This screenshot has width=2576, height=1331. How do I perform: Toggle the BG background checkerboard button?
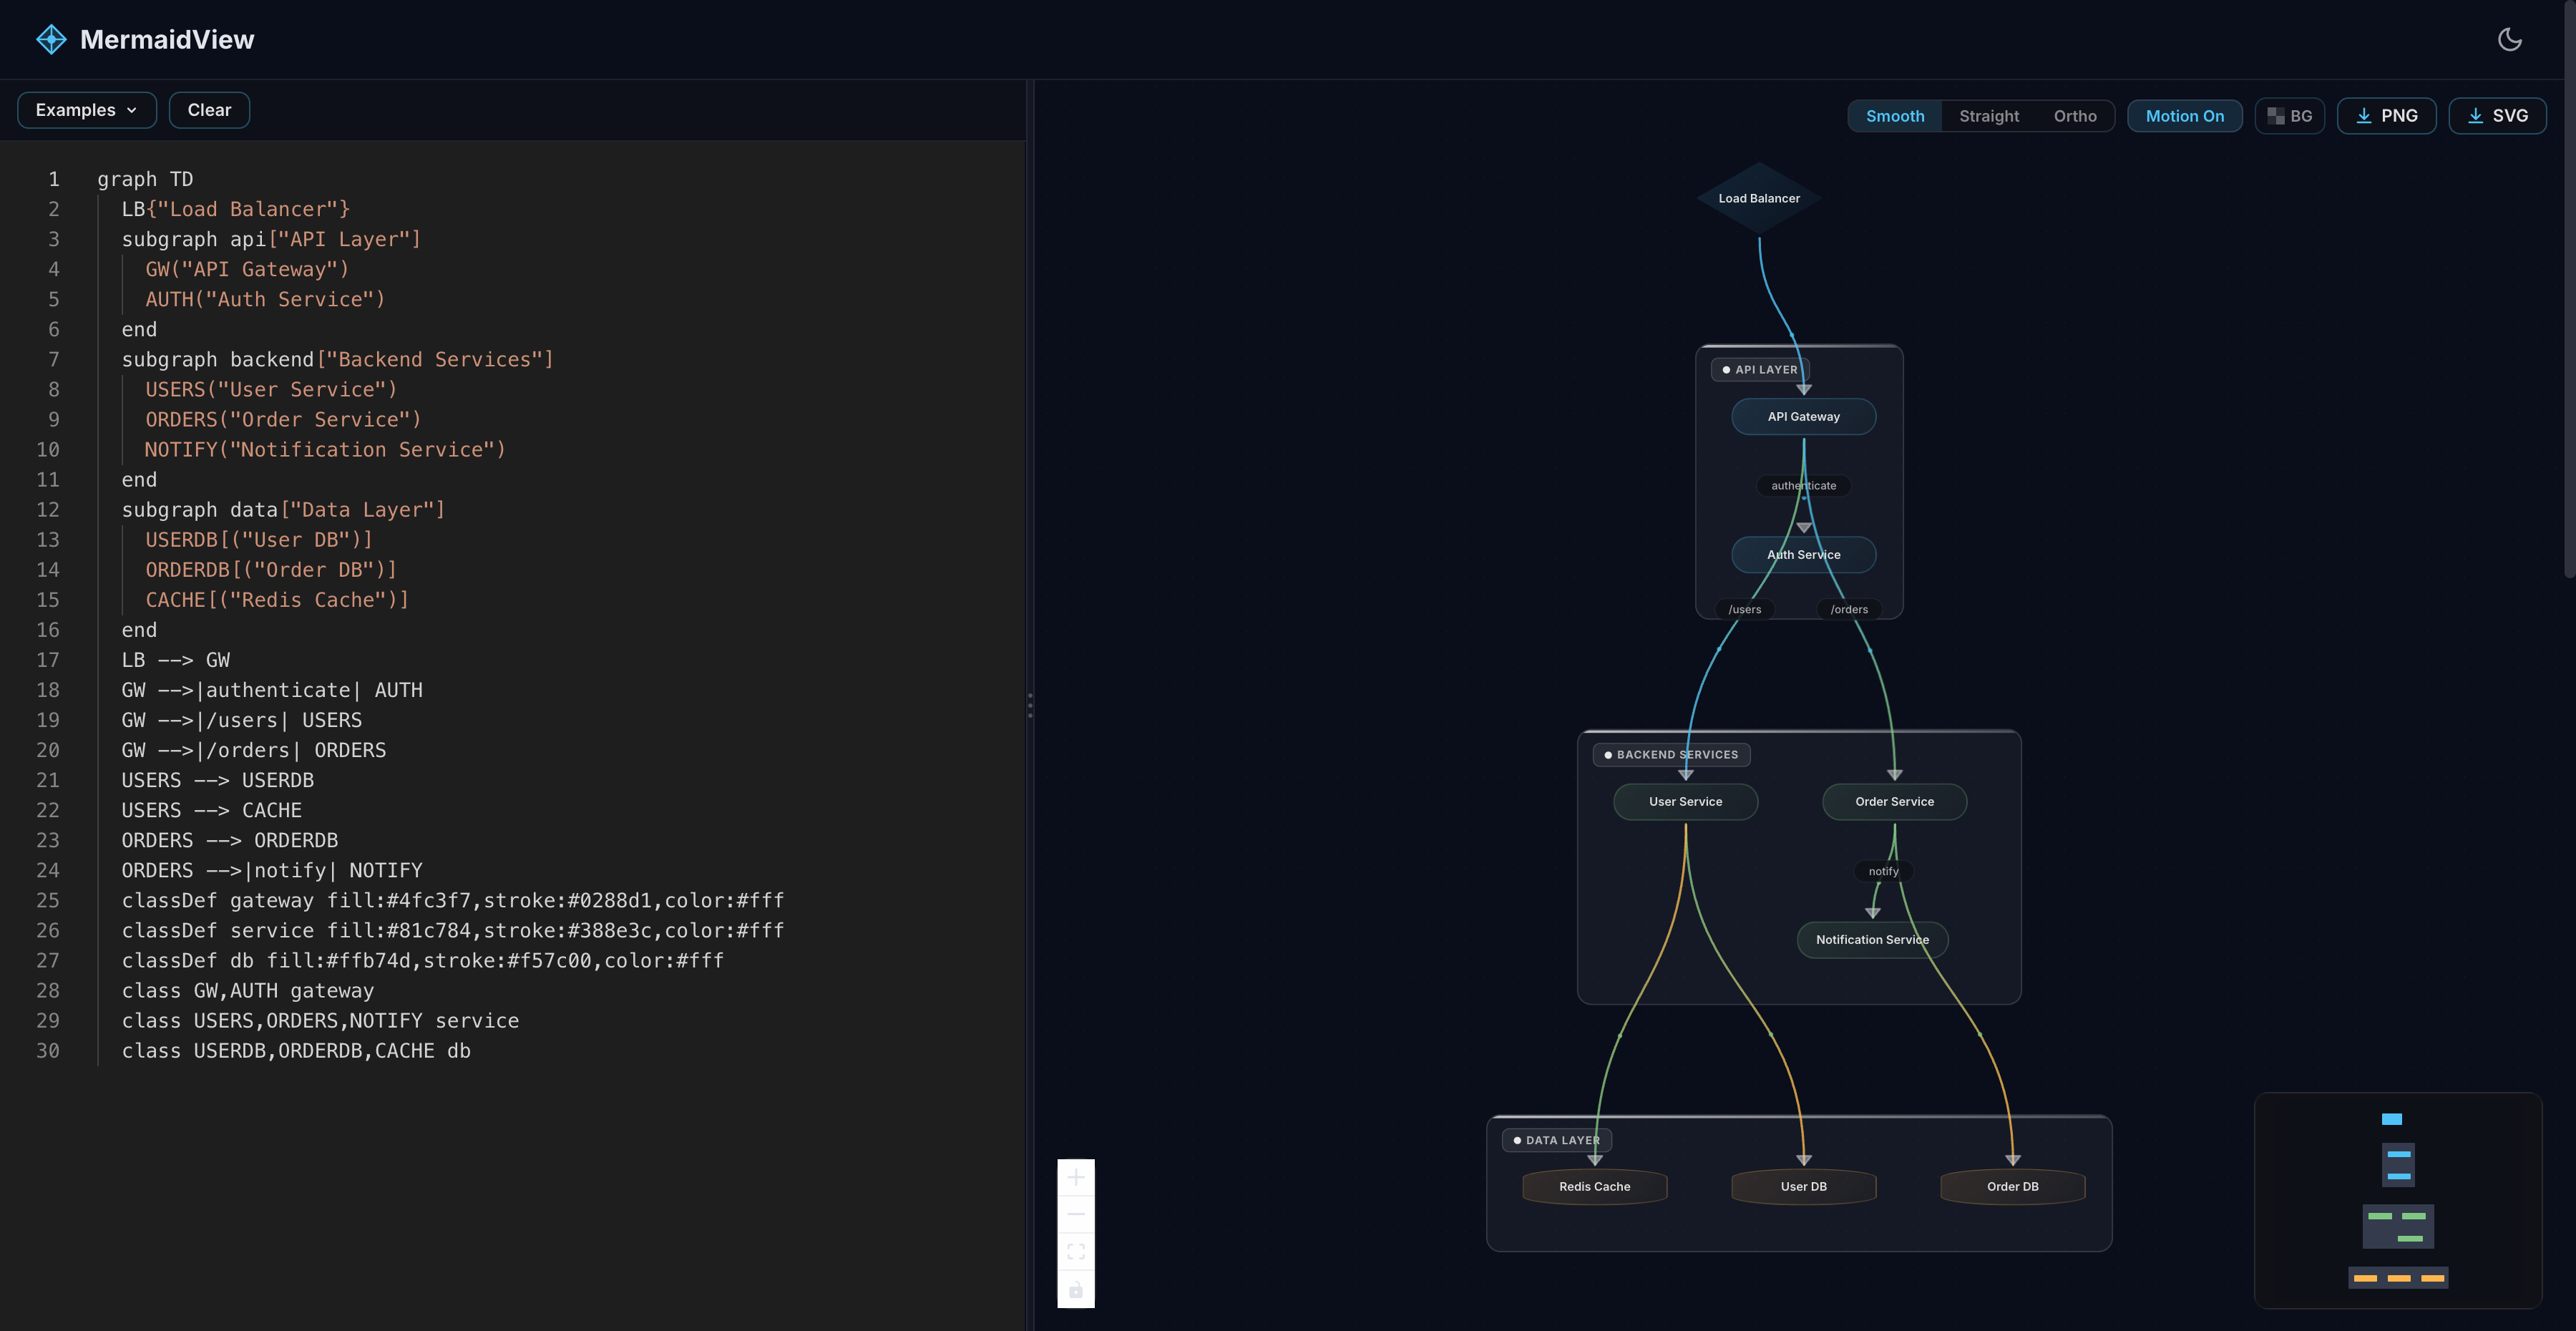coord(2289,116)
